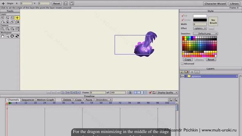Image resolution: width=242 pixels, height=136 pixels.
Task: Toggle the Stroke checkbox in Style panel
Action: point(183,20)
